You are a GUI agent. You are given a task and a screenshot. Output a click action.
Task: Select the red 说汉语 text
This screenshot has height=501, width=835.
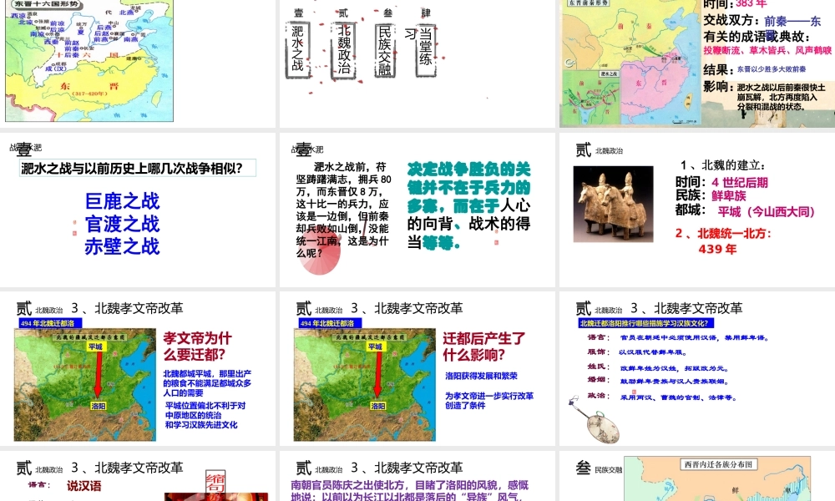(x=84, y=485)
